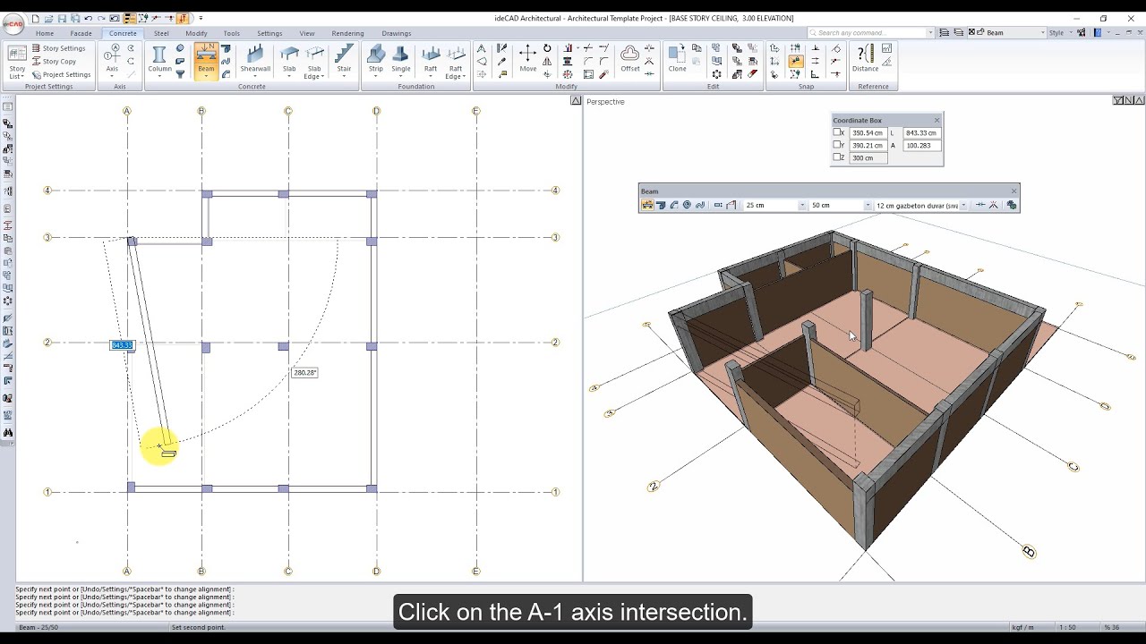Select the Slab tool

[x=289, y=60]
